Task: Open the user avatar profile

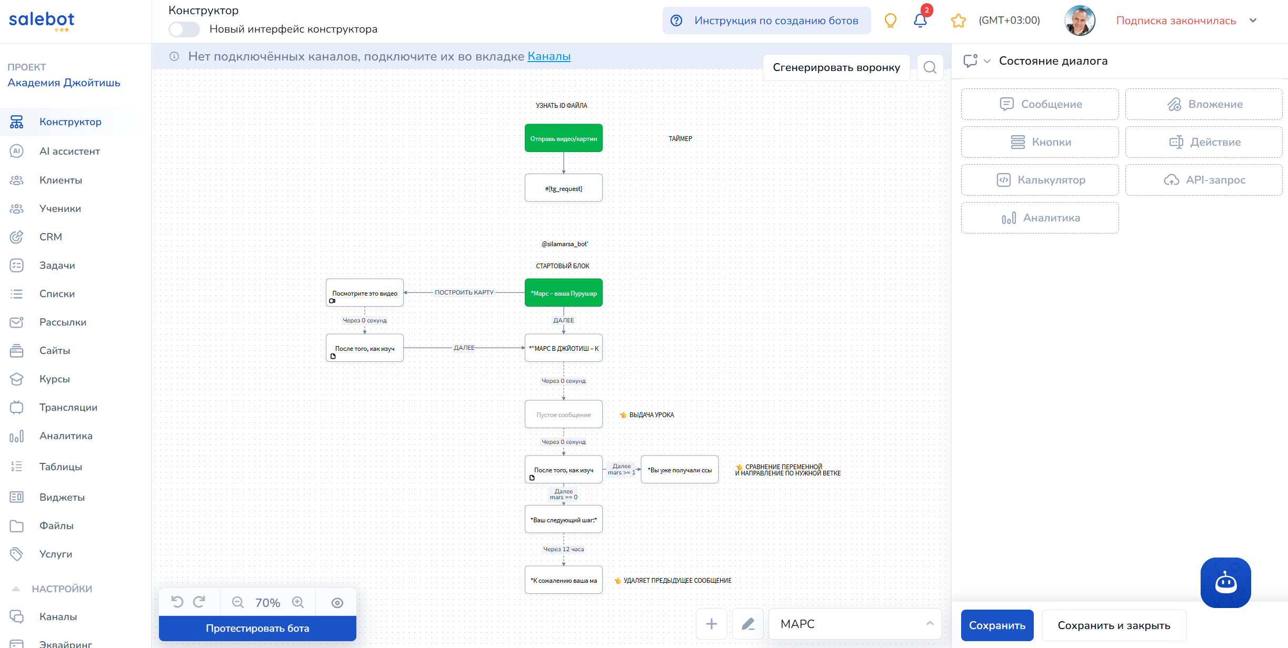Action: pos(1080,21)
